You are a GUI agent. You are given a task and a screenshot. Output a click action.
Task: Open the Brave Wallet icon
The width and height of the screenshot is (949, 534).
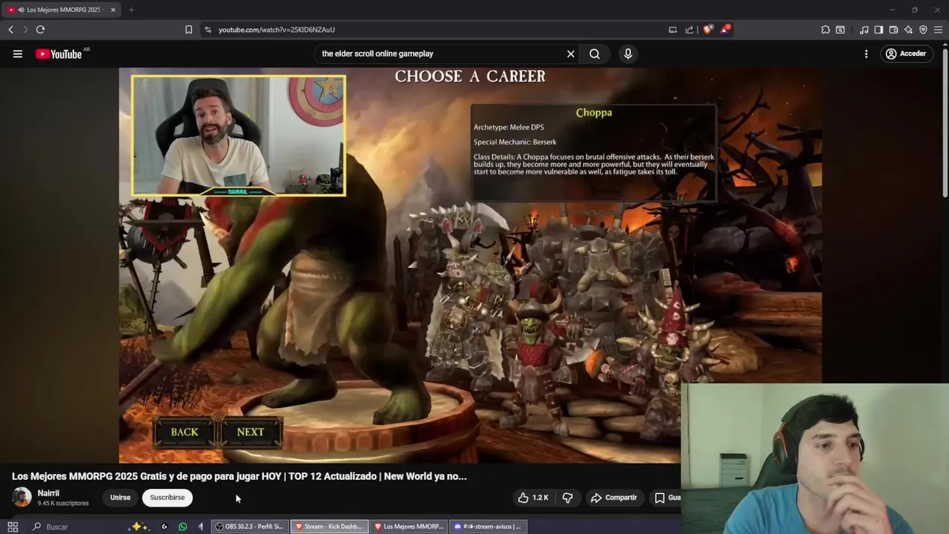click(893, 30)
